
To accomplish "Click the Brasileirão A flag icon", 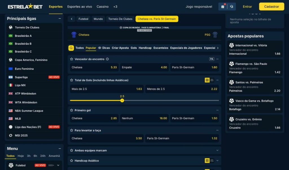I will pos(11,36).
